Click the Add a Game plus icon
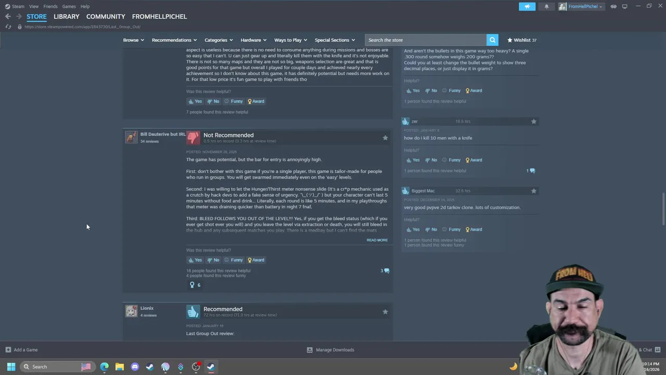 click(x=8, y=350)
